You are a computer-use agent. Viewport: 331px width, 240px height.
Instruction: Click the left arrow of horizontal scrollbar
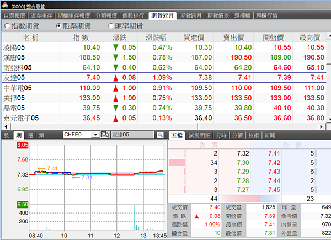coord(6,127)
